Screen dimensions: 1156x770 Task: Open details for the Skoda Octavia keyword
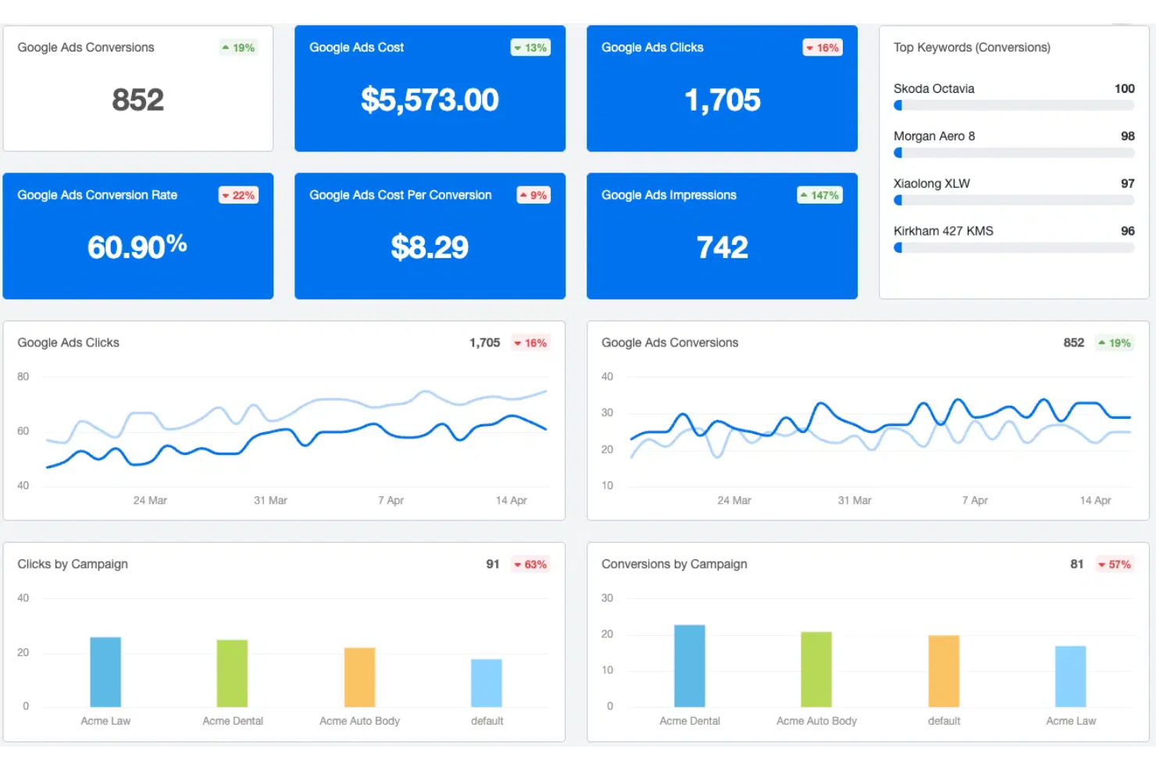934,88
